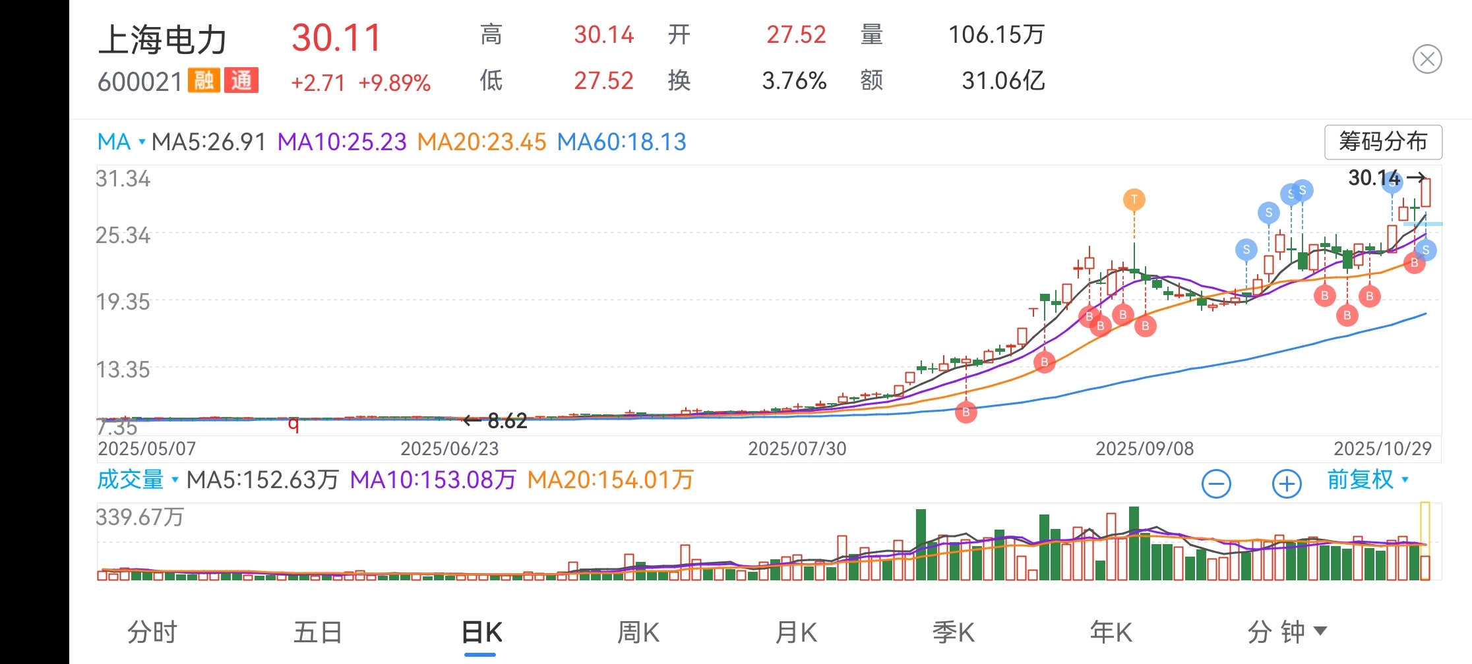Tap the q marker on the chart
This screenshot has width=1472, height=664.
coord(293,425)
